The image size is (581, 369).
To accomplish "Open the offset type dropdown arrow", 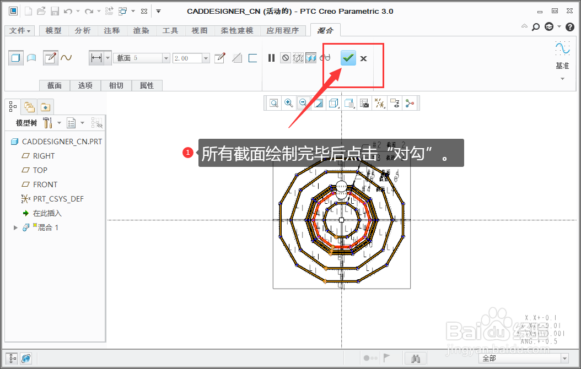I will tap(108, 58).
